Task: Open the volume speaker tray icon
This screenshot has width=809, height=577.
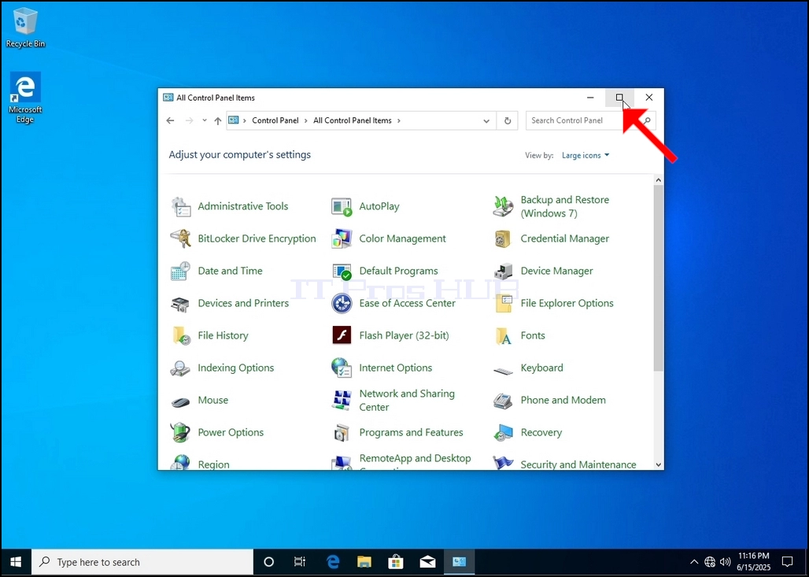Action: point(725,562)
